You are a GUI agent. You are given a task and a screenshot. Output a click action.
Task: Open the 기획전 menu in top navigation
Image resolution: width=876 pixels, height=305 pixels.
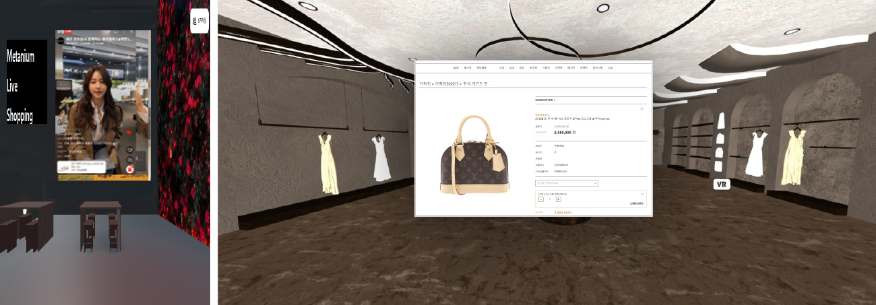(x=546, y=68)
